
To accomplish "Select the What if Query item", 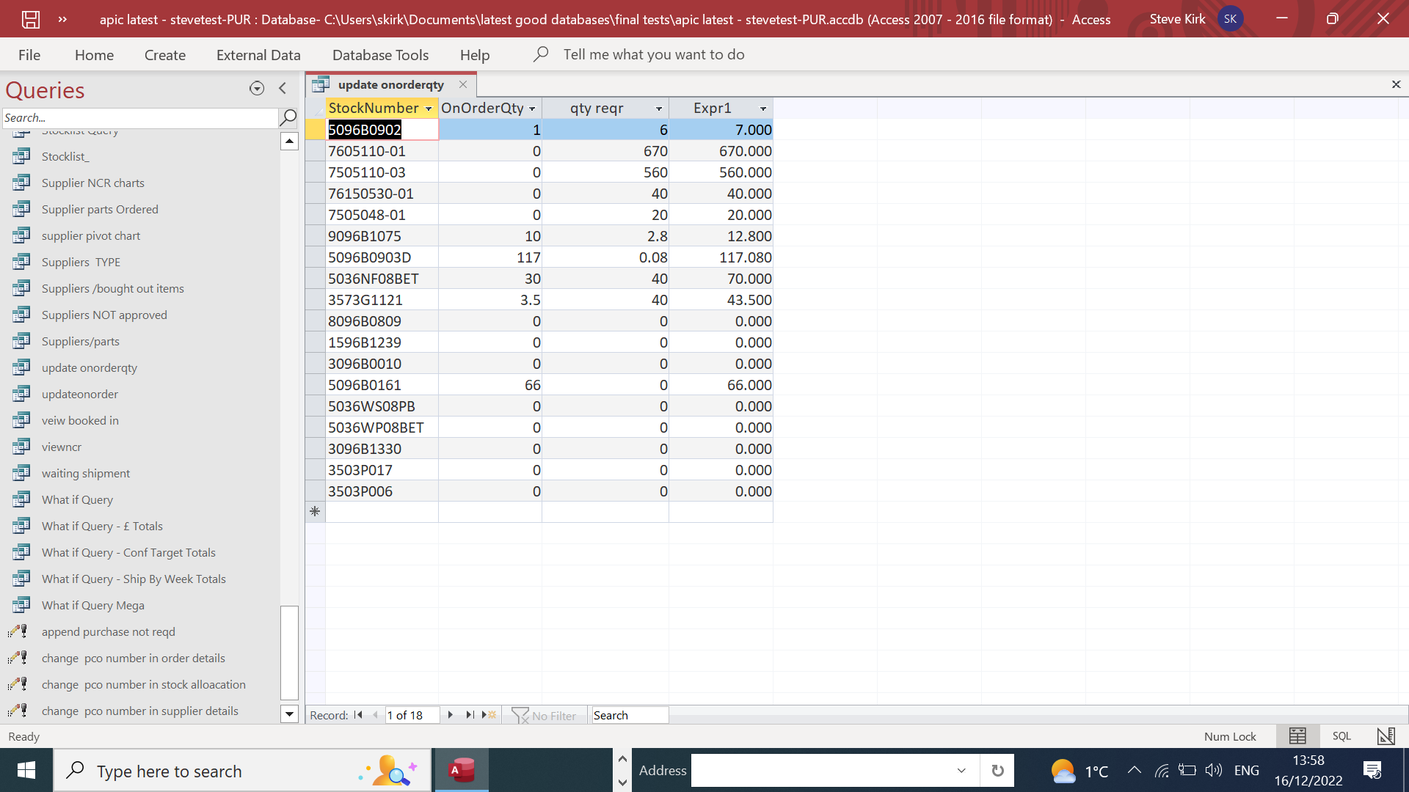I will point(77,499).
